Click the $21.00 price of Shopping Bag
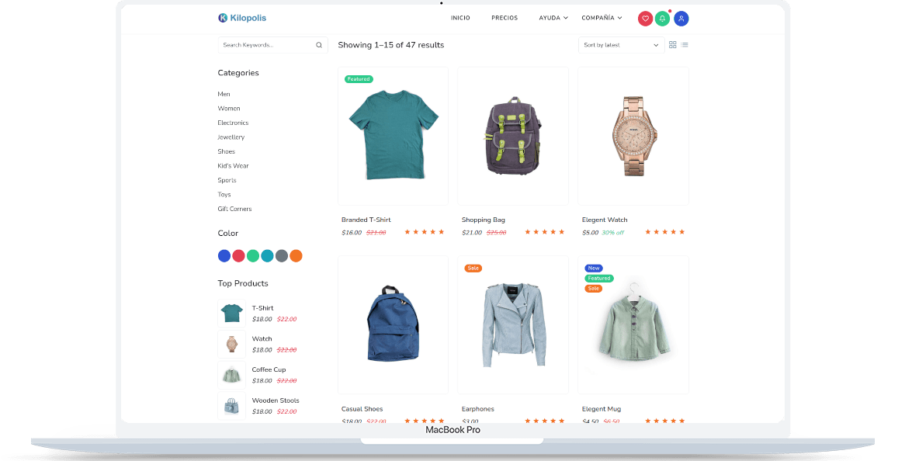Viewport: 912px width, 461px height. pyautogui.click(x=472, y=233)
